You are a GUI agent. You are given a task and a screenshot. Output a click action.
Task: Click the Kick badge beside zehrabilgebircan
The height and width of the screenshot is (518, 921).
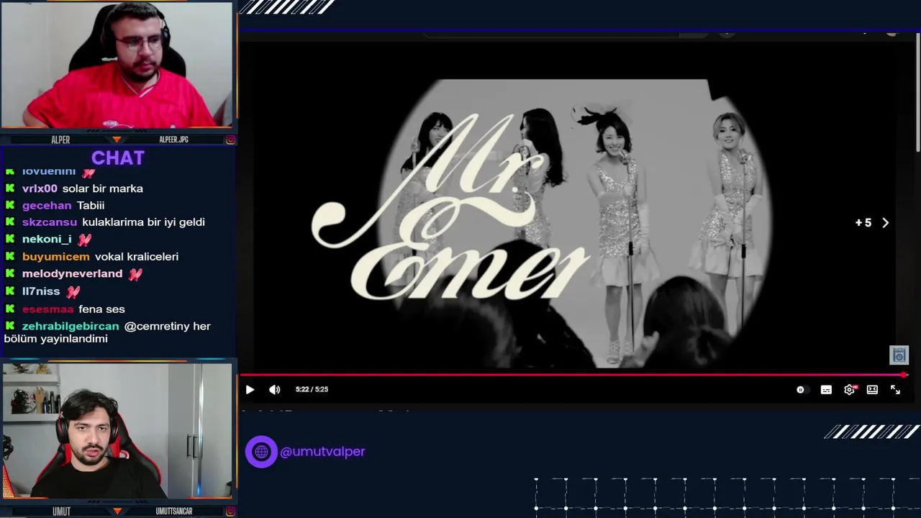pyautogui.click(x=10, y=327)
